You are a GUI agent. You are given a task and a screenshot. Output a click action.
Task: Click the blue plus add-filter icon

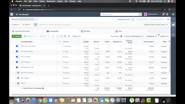point(36,25)
